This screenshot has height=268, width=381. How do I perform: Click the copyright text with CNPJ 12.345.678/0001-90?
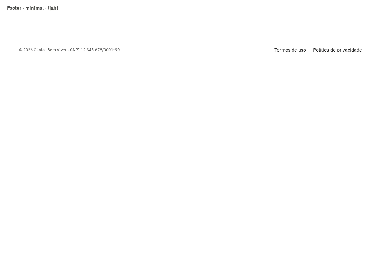(x=69, y=50)
